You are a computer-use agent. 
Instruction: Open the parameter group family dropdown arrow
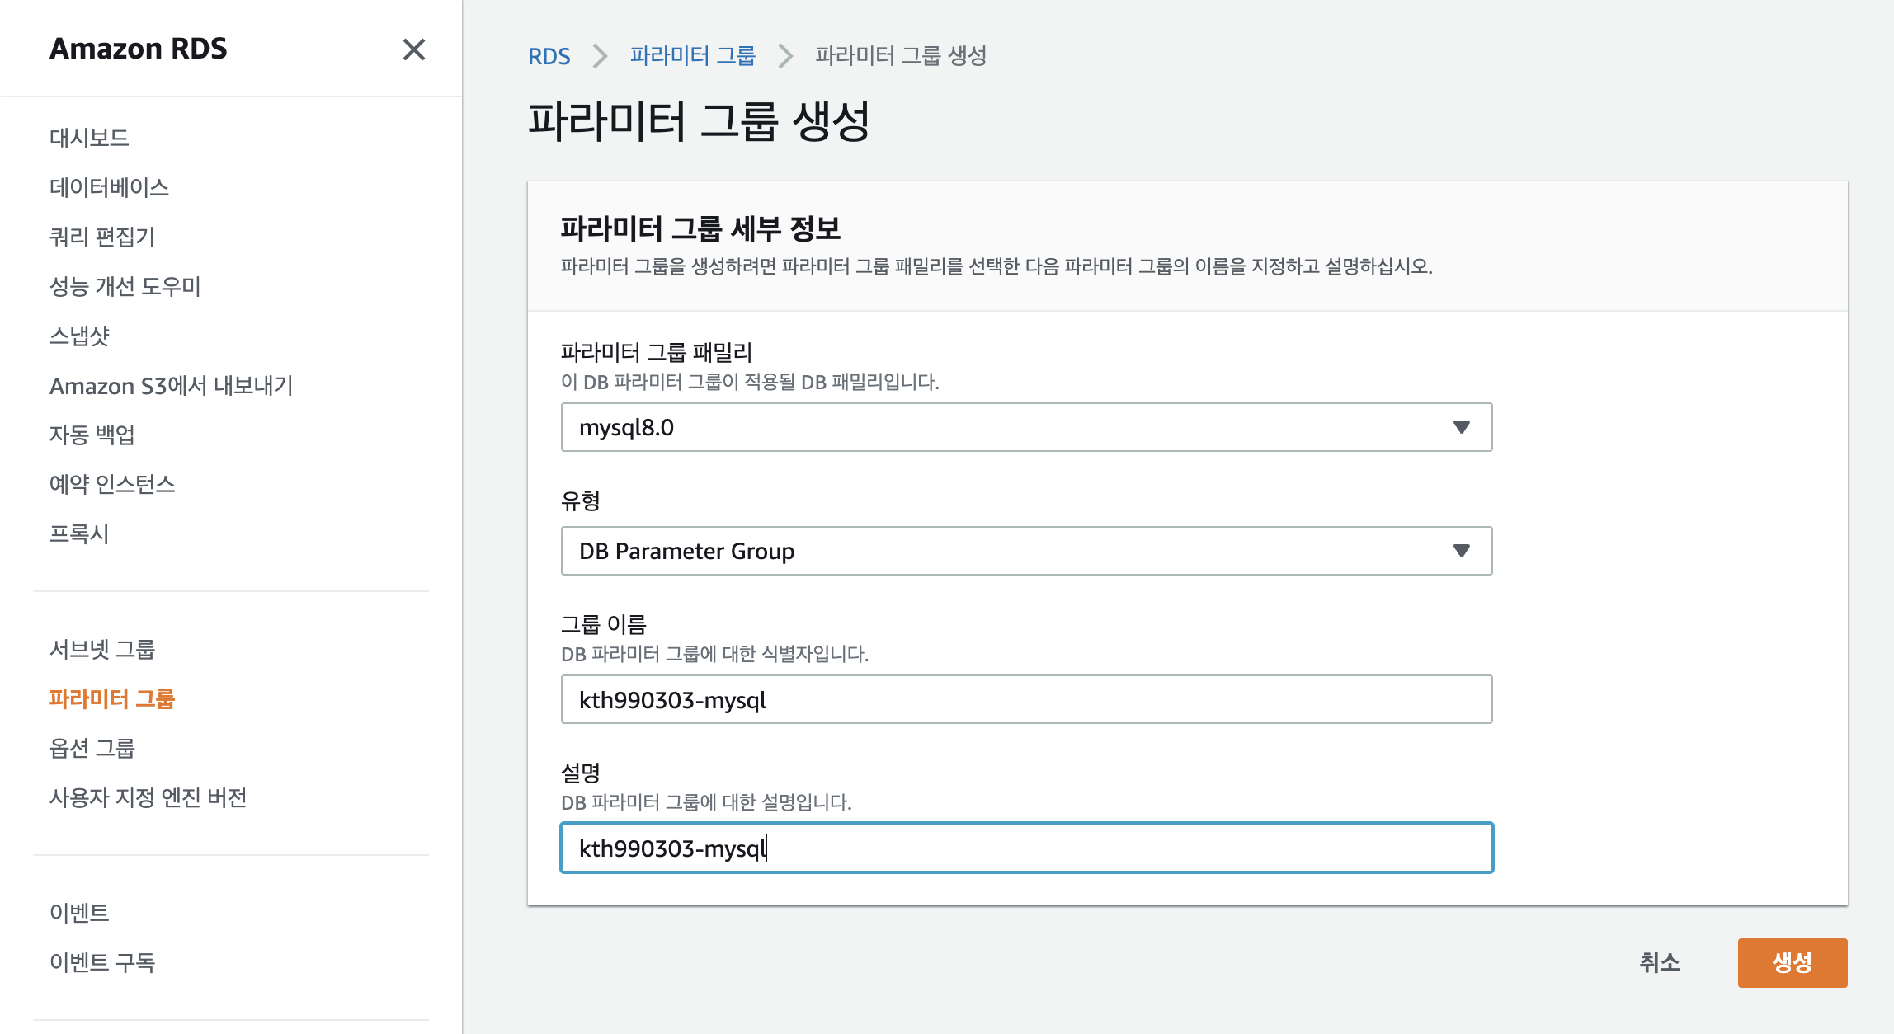pos(1461,427)
